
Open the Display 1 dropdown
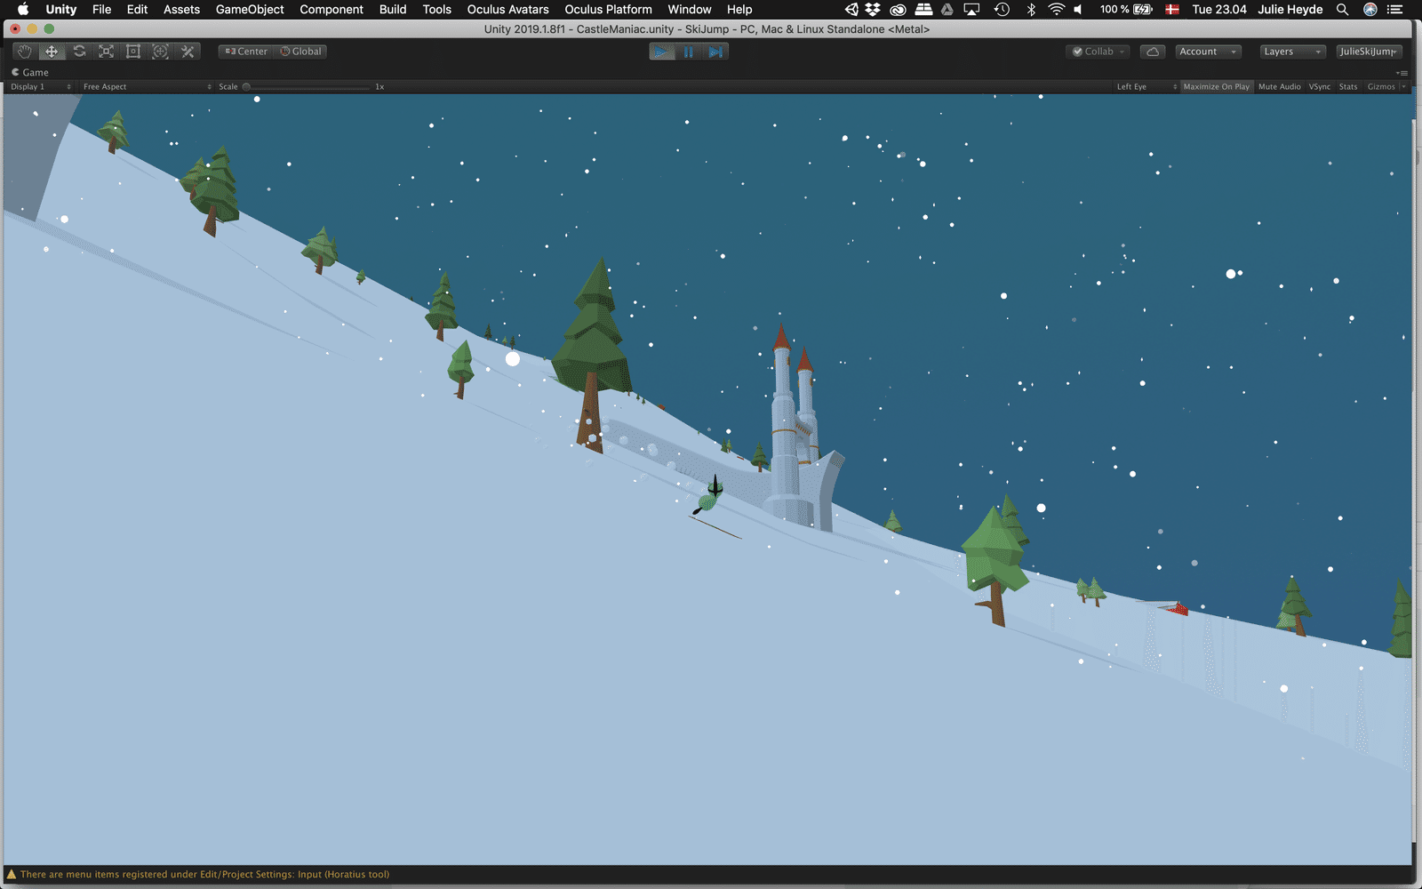(x=40, y=86)
